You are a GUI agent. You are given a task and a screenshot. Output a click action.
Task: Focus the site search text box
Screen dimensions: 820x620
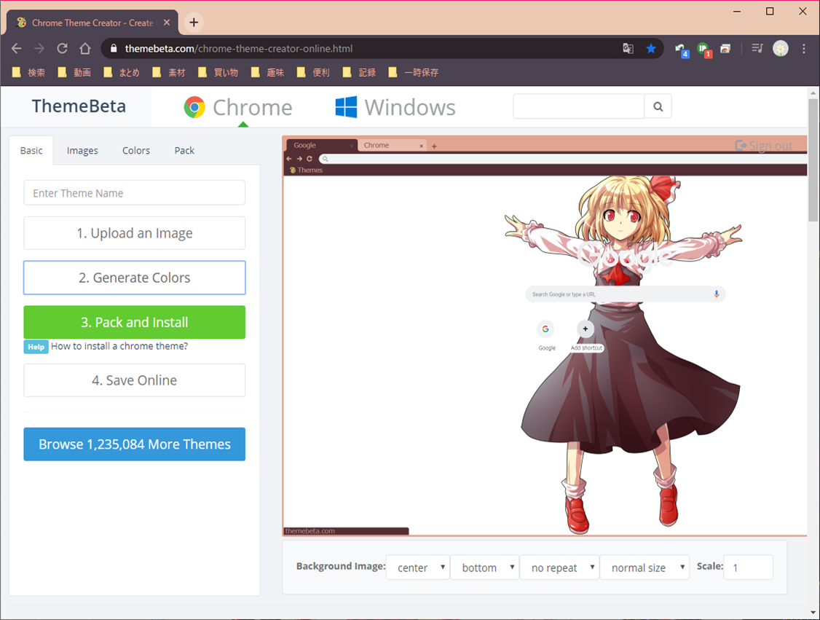[579, 107]
